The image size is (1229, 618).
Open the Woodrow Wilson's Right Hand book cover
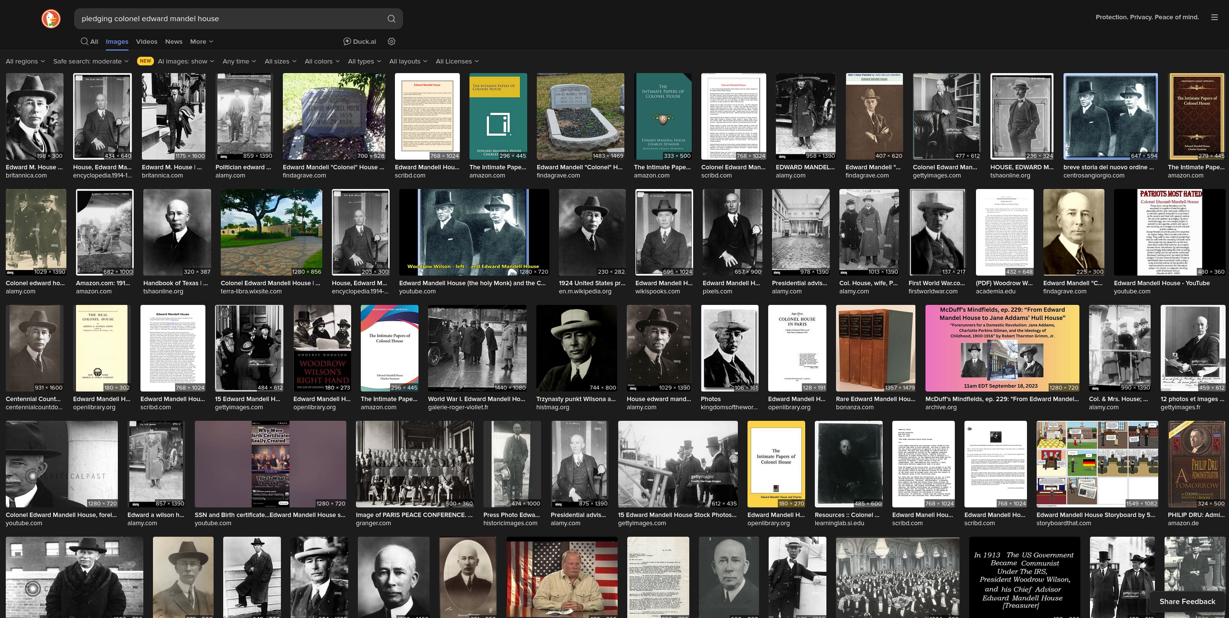pyautogui.click(x=322, y=348)
